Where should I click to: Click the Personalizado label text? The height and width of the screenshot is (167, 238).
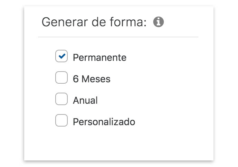(104, 122)
